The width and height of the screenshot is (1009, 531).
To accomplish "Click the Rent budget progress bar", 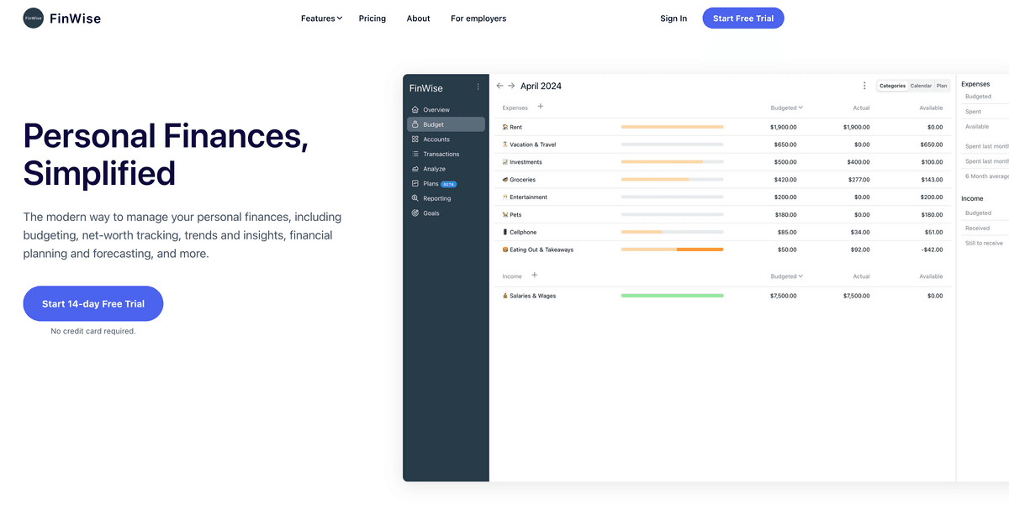I will (672, 127).
